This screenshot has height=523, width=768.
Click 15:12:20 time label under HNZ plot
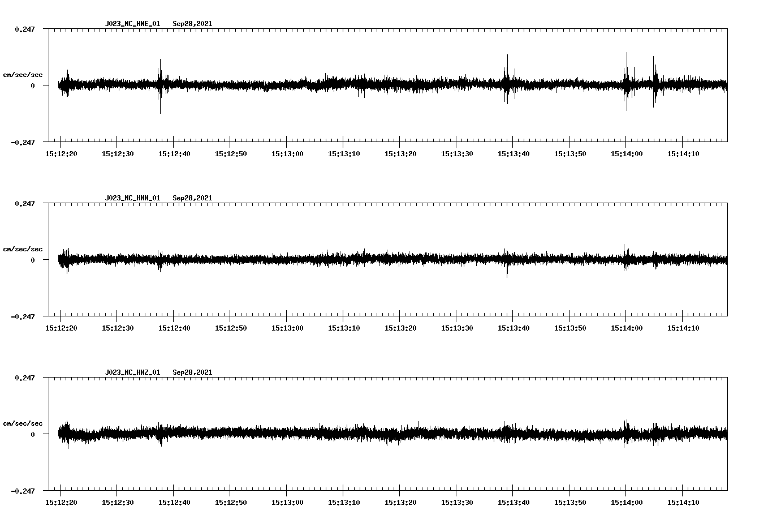[x=61, y=503]
